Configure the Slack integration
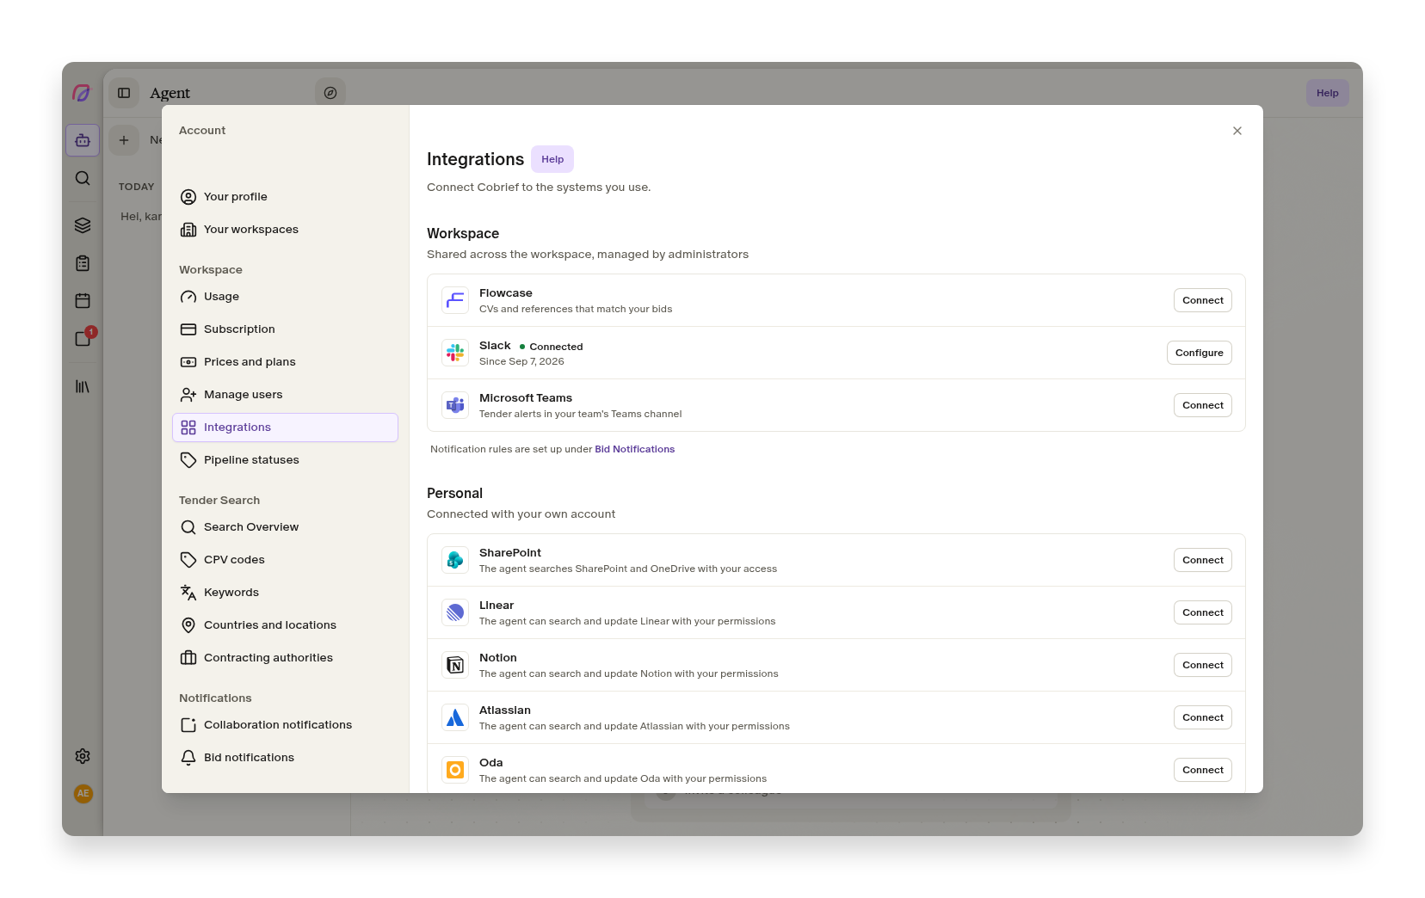This screenshot has width=1425, height=898. click(x=1199, y=353)
